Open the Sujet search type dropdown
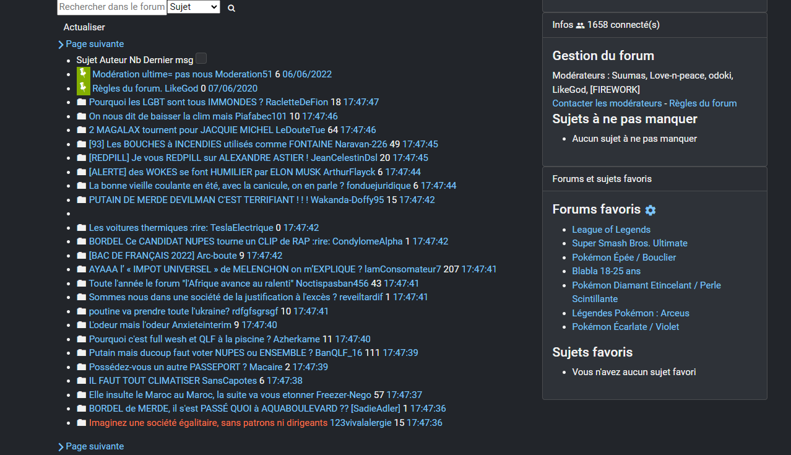Viewport: 791px width, 455px height. (x=193, y=7)
